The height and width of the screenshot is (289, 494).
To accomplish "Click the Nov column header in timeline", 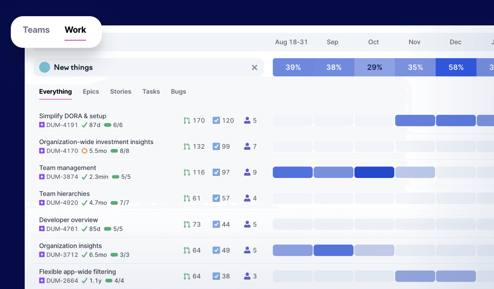I will (x=414, y=42).
